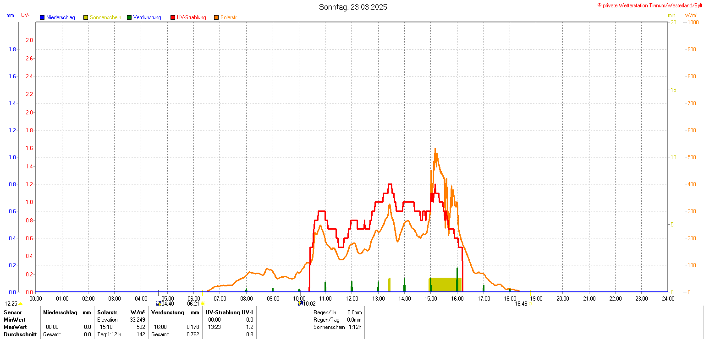Click the blue Niederschlag legend swatch
704x339 pixels.
tap(42, 17)
